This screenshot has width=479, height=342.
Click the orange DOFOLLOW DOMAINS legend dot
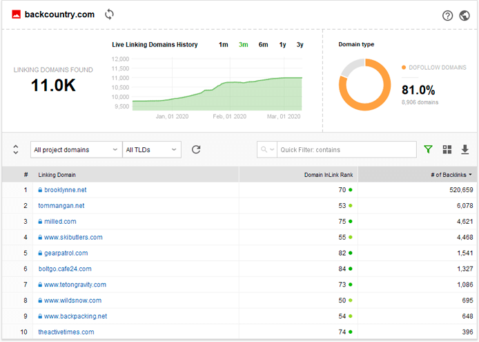pos(404,67)
